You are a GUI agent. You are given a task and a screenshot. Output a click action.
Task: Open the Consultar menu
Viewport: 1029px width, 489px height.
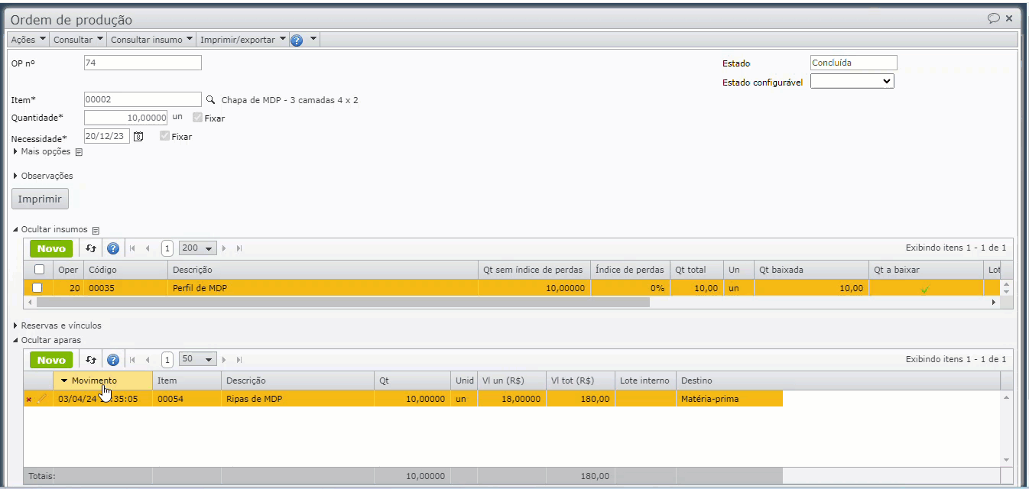point(78,40)
